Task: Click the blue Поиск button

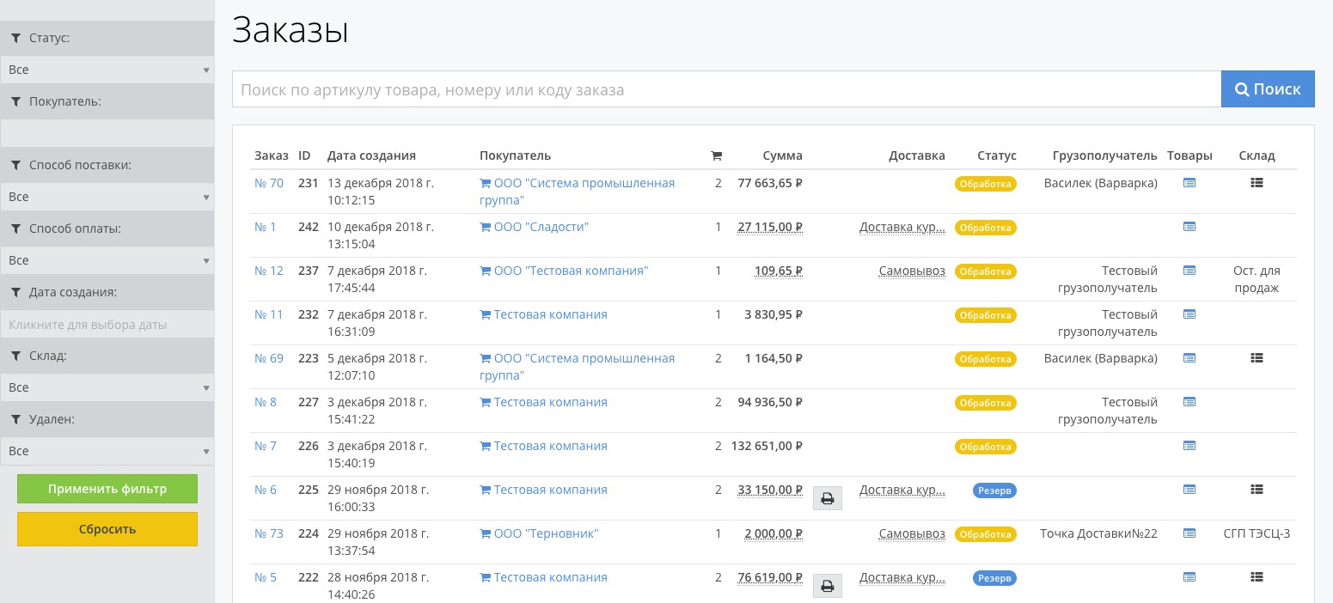Action: pyautogui.click(x=1267, y=89)
